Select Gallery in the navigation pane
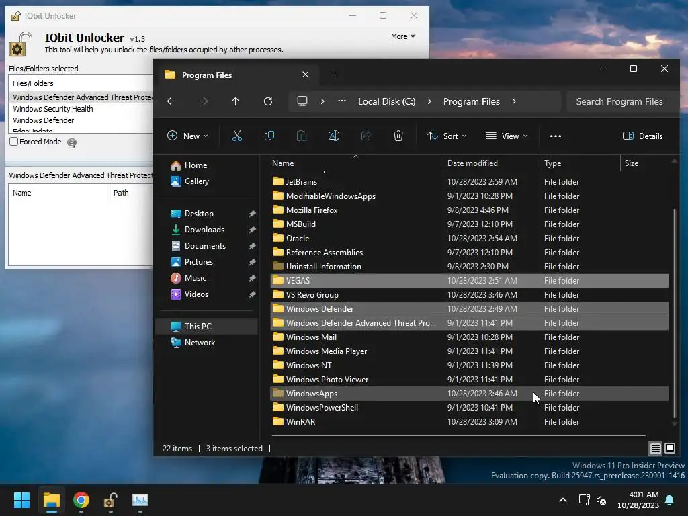Screen dimensions: 688x516 pyautogui.click(x=197, y=181)
